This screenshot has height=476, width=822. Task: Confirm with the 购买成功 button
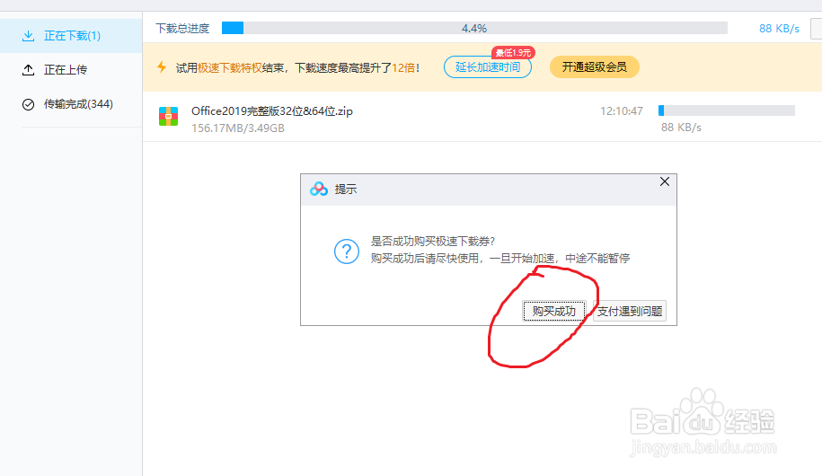pyautogui.click(x=554, y=311)
